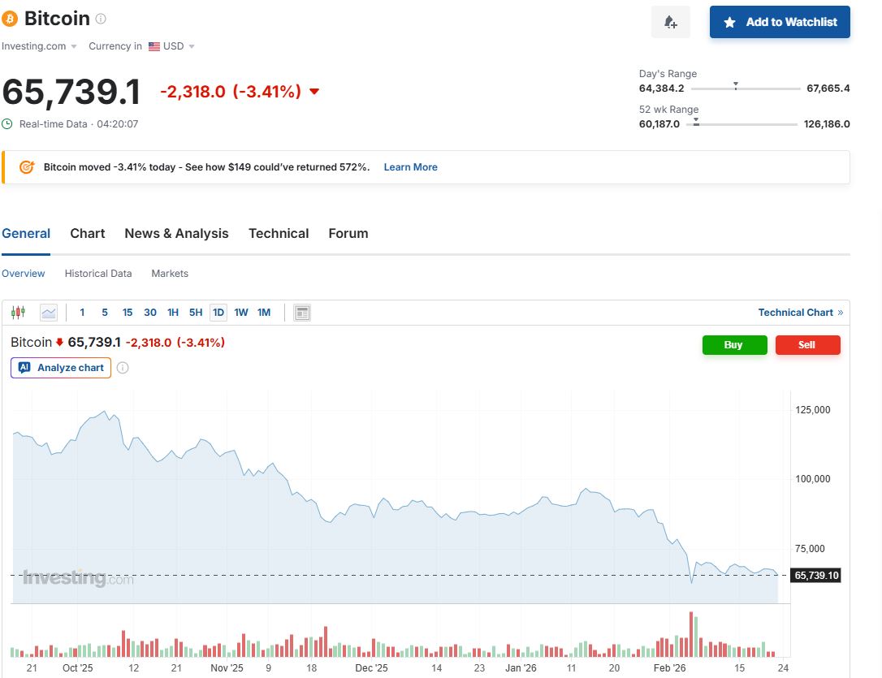
Task: Select the 15 minute chart interval
Action: 128,313
